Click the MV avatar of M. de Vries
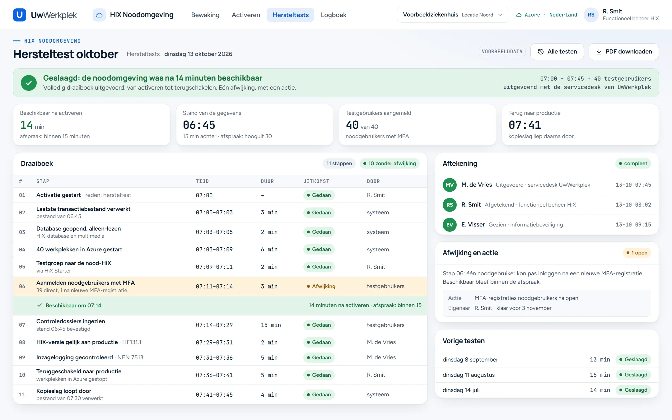Viewport: 672px width, 420px height. pyautogui.click(x=450, y=185)
